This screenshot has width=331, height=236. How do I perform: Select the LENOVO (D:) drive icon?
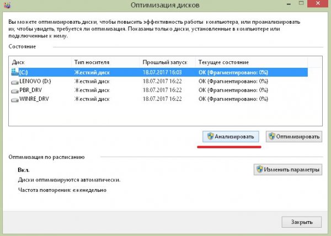pyautogui.click(x=15, y=82)
